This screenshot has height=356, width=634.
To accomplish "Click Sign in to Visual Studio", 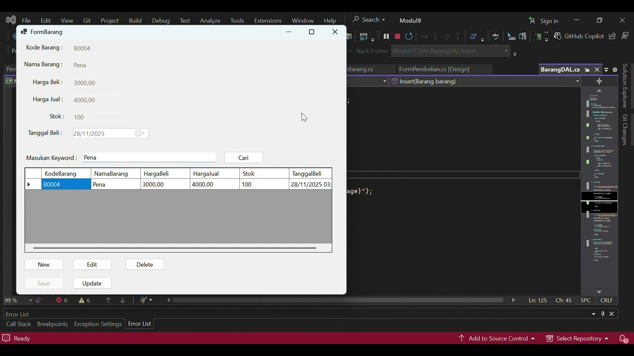I will pyautogui.click(x=543, y=21).
